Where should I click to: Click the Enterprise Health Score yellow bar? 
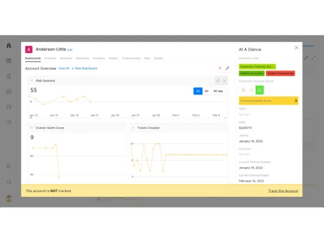click(268, 100)
